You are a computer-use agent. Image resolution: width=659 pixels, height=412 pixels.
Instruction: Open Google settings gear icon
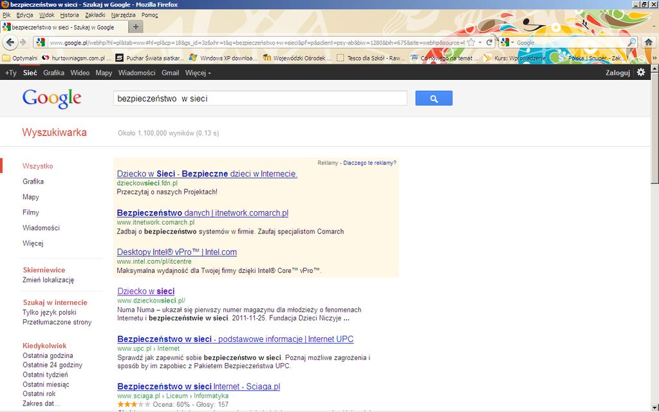pyautogui.click(x=640, y=72)
